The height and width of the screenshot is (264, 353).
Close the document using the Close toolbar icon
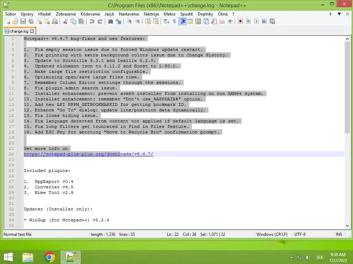(x=39, y=21)
